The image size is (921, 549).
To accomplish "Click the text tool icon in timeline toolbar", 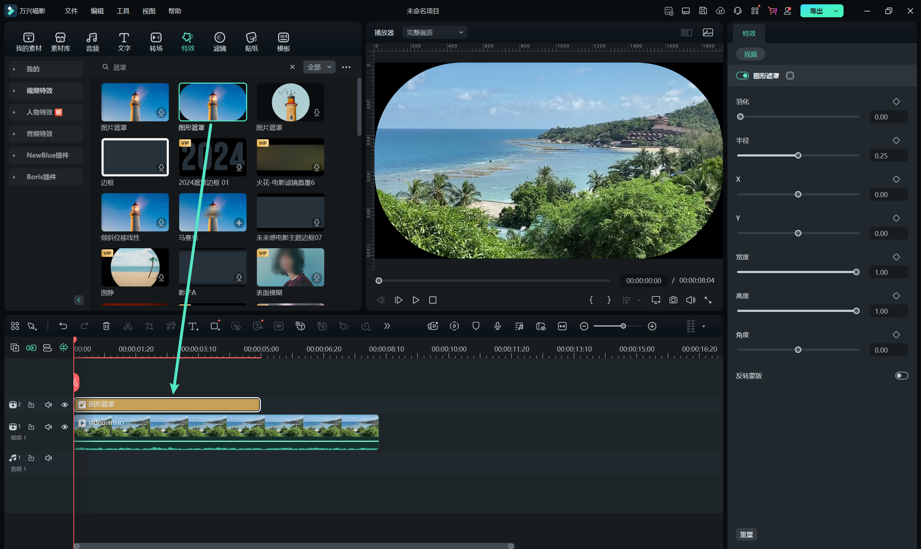I will click(193, 326).
